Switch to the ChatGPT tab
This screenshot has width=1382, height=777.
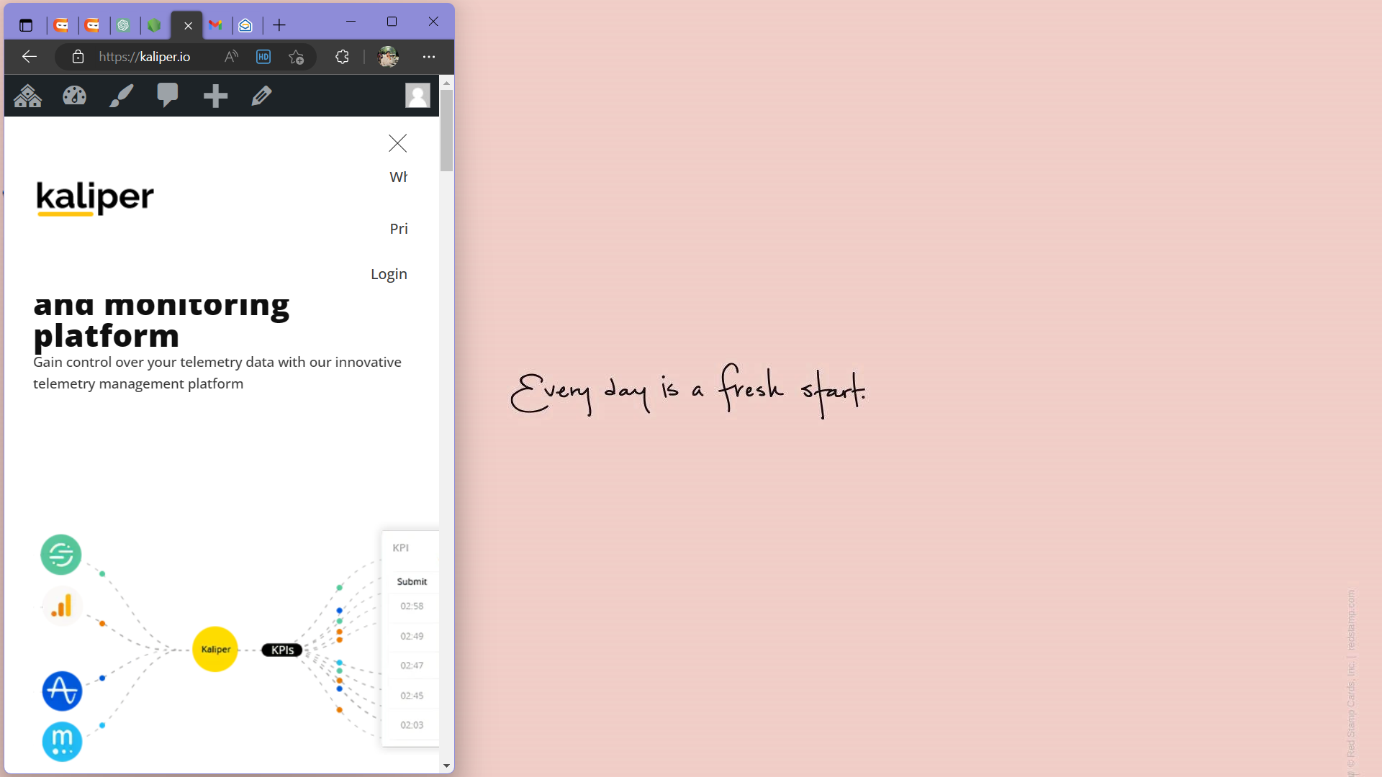(x=124, y=26)
